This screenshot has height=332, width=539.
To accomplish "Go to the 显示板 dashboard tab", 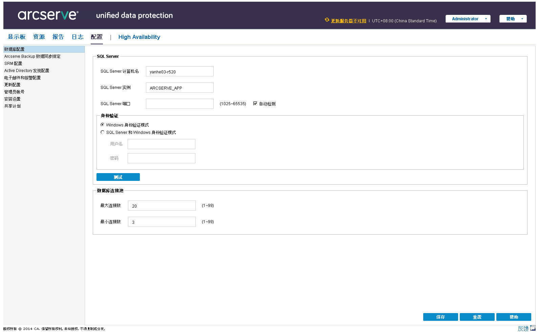I will (17, 37).
